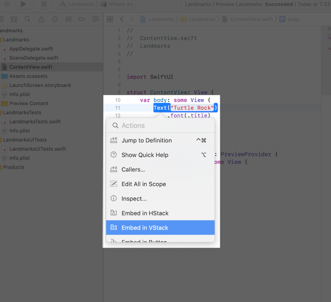Click the import SwiftUI line
This screenshot has height=302, width=331.
(x=150, y=77)
